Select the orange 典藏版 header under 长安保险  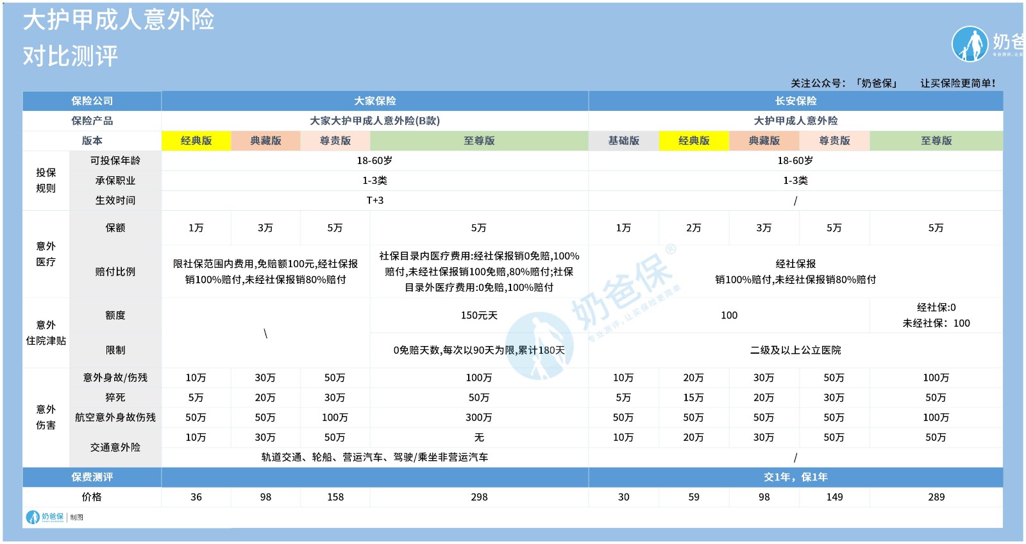tap(764, 141)
